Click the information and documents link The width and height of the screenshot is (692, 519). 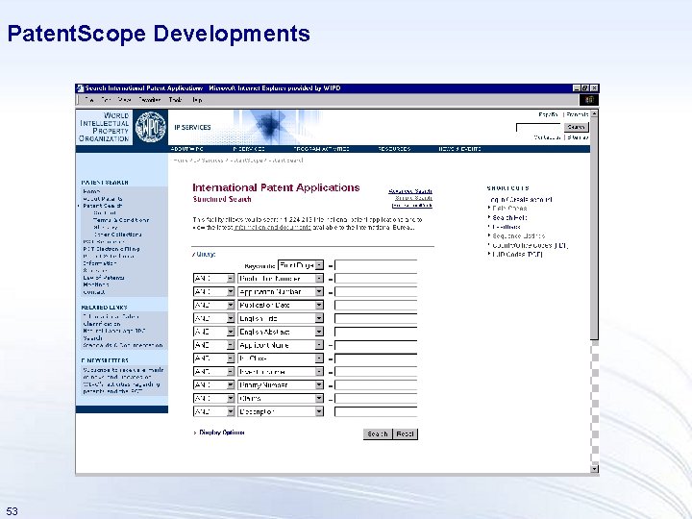(x=272, y=228)
